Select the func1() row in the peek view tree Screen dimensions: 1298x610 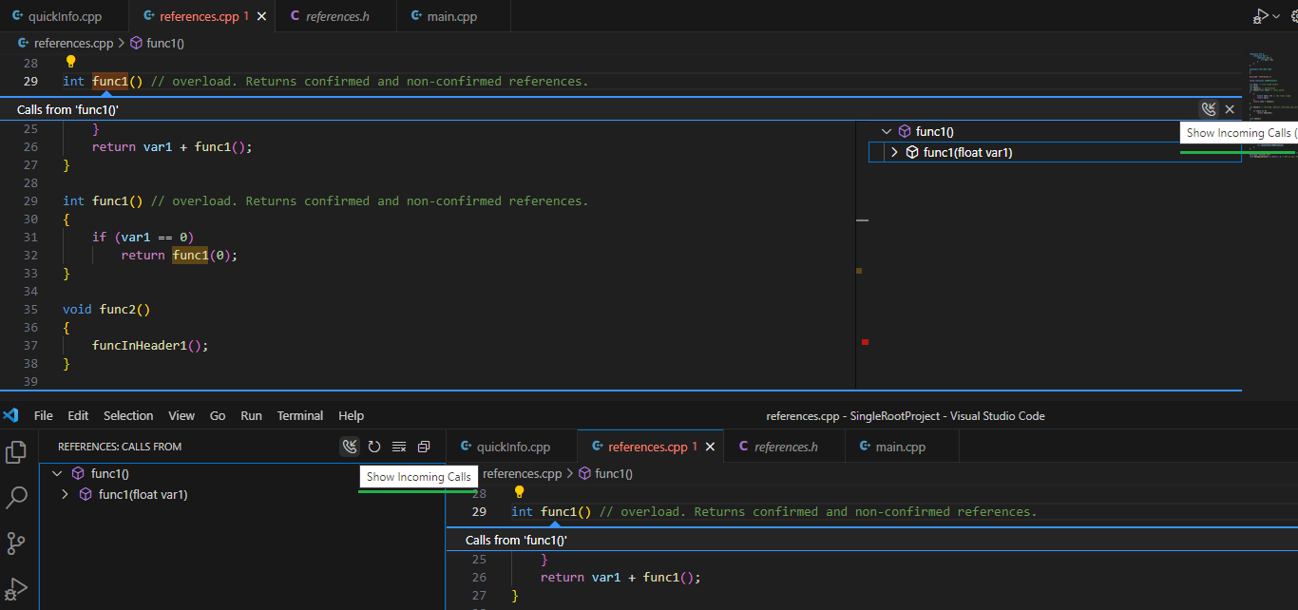pyautogui.click(x=1055, y=132)
